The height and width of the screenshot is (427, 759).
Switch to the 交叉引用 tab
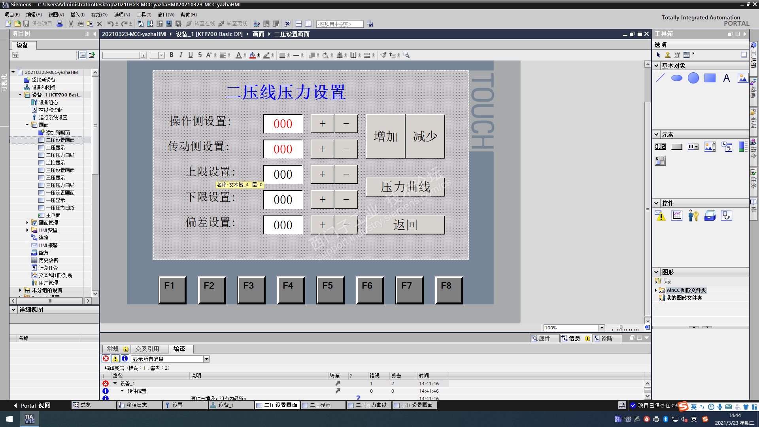(x=147, y=349)
